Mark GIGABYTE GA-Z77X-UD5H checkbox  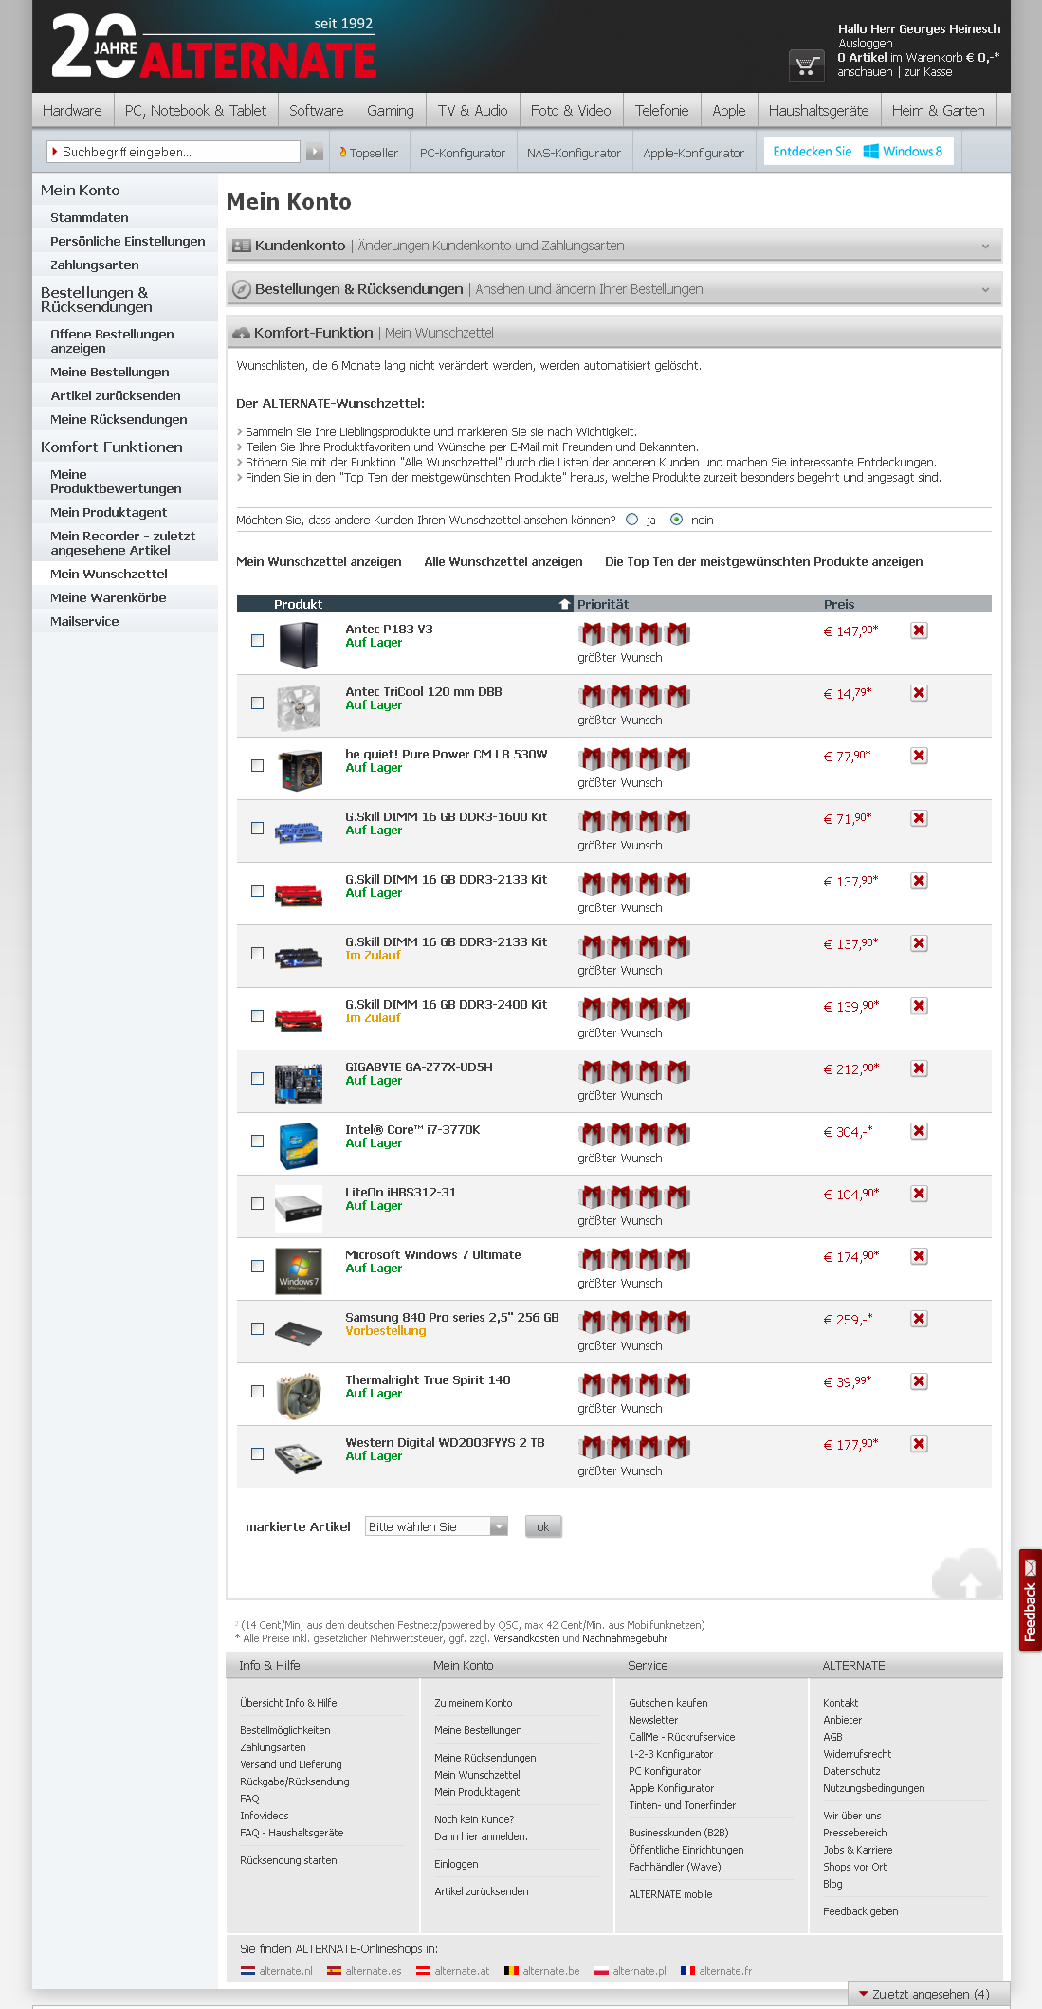(x=257, y=1079)
